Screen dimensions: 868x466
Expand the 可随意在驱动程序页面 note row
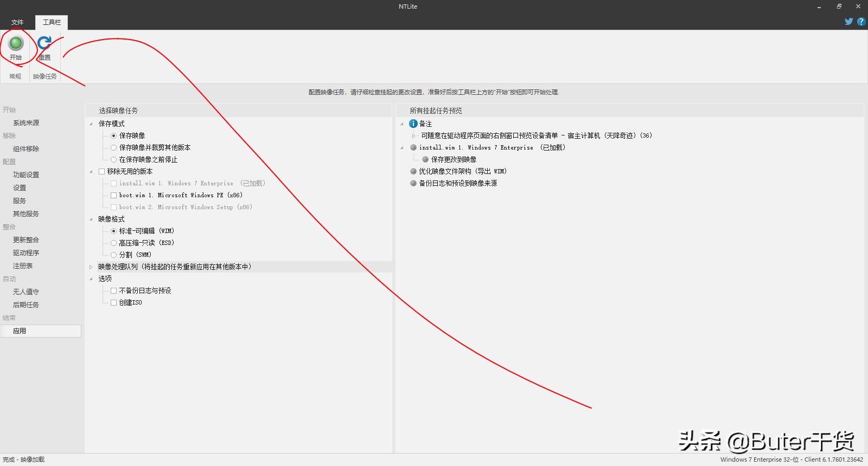tap(413, 135)
